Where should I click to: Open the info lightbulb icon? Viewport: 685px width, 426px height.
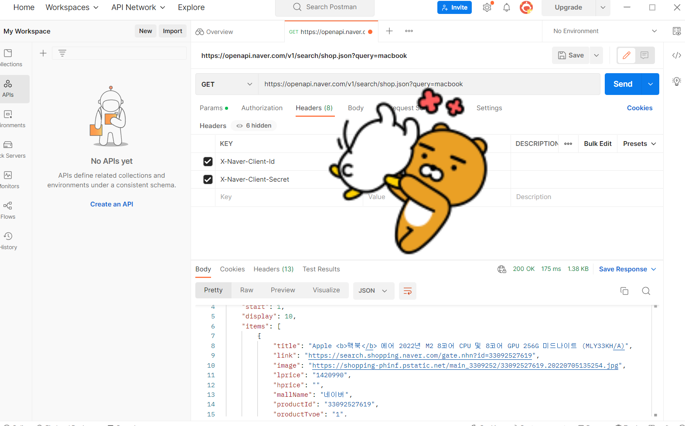[677, 81]
